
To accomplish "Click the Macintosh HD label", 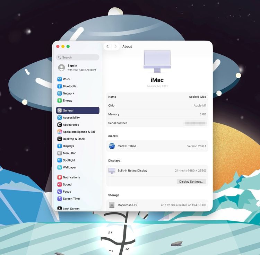I will [127, 205].
